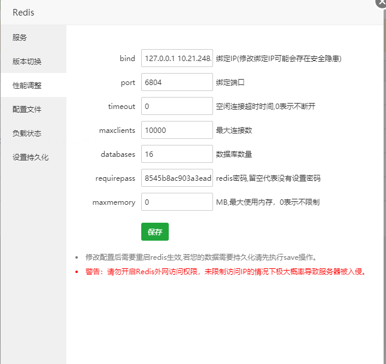Click the 最大连接数 description
Screen dimensions: 386x364
(234, 130)
